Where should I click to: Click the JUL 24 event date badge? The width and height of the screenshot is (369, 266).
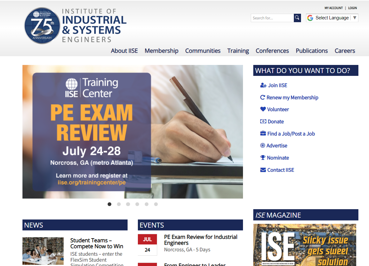tap(147, 245)
